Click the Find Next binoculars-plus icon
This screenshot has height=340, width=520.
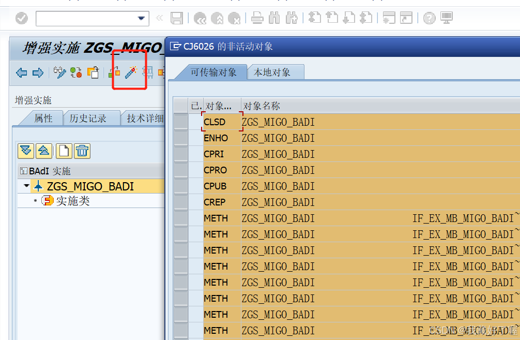tap(291, 18)
